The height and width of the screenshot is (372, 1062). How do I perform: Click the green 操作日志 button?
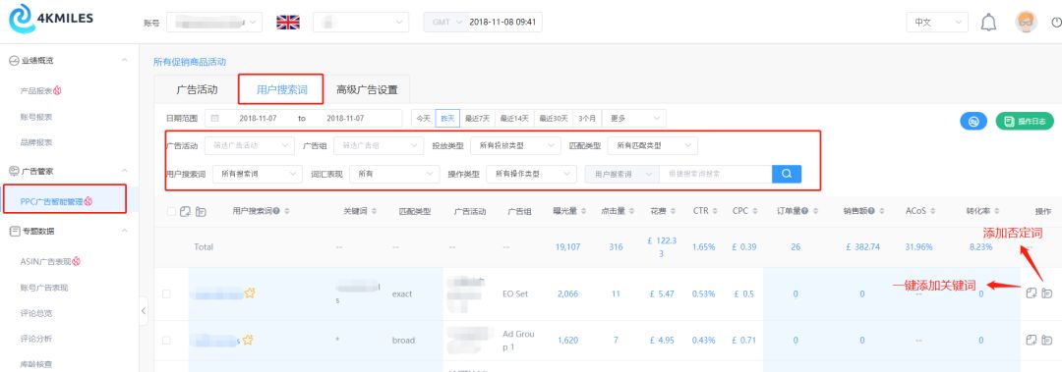coord(1025,121)
